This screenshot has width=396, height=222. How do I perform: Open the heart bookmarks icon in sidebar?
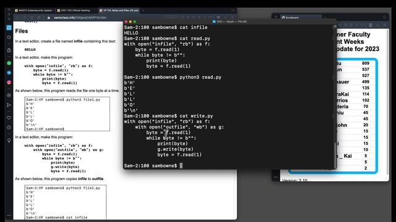9,118
